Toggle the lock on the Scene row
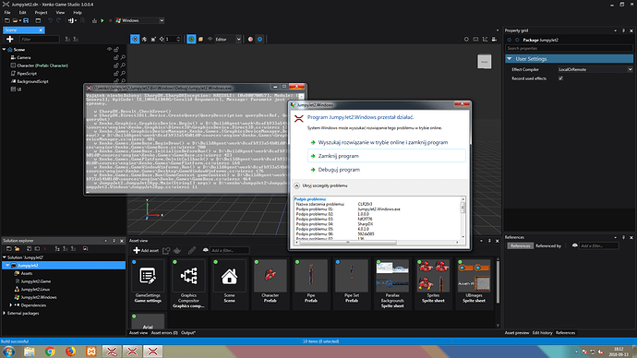The image size is (637, 358). [116, 50]
